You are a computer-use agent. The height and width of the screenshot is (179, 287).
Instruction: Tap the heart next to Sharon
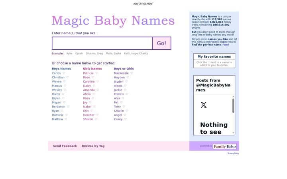point(96,119)
